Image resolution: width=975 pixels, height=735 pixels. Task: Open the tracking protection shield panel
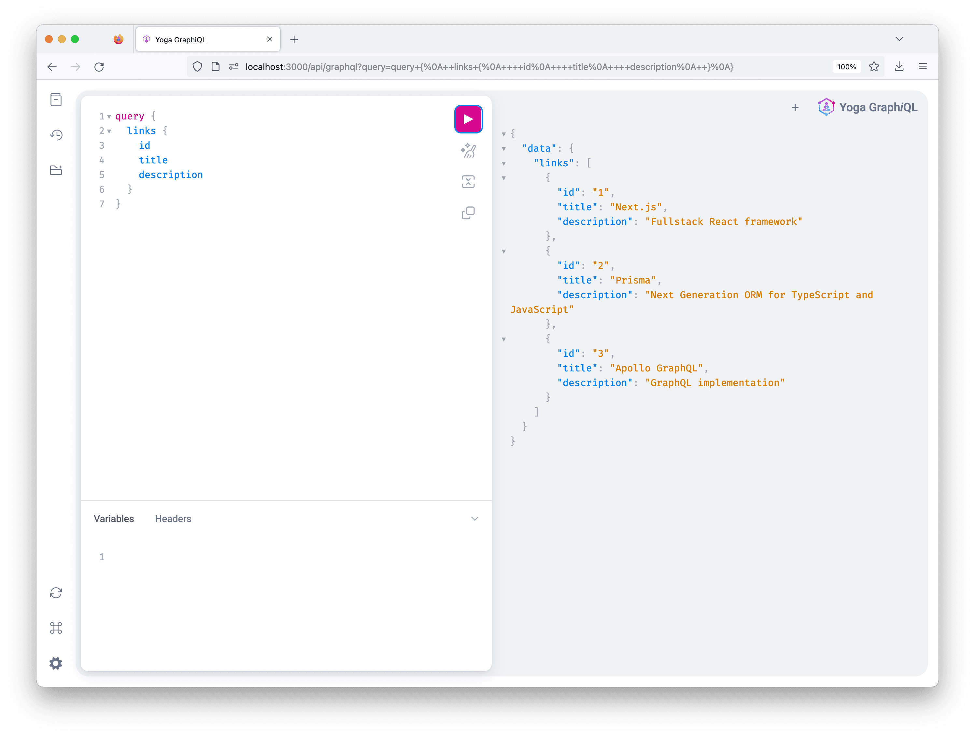tap(197, 66)
